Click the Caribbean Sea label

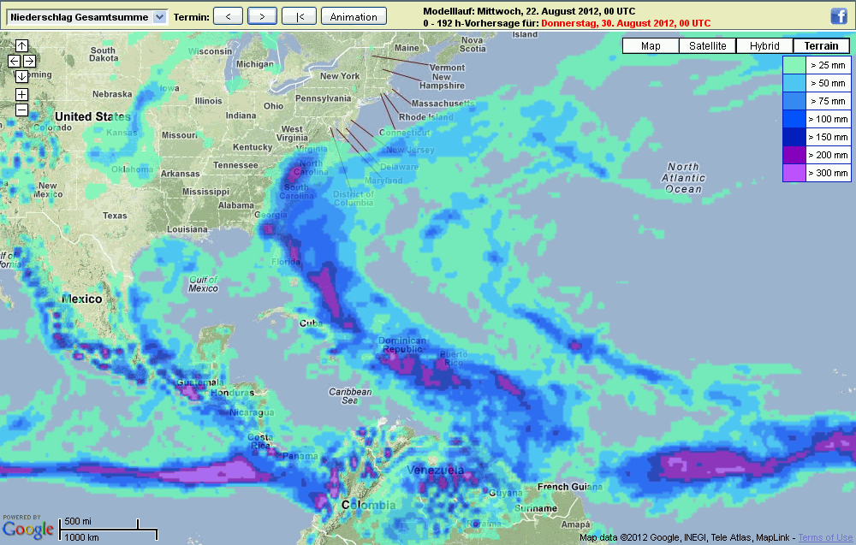350,396
